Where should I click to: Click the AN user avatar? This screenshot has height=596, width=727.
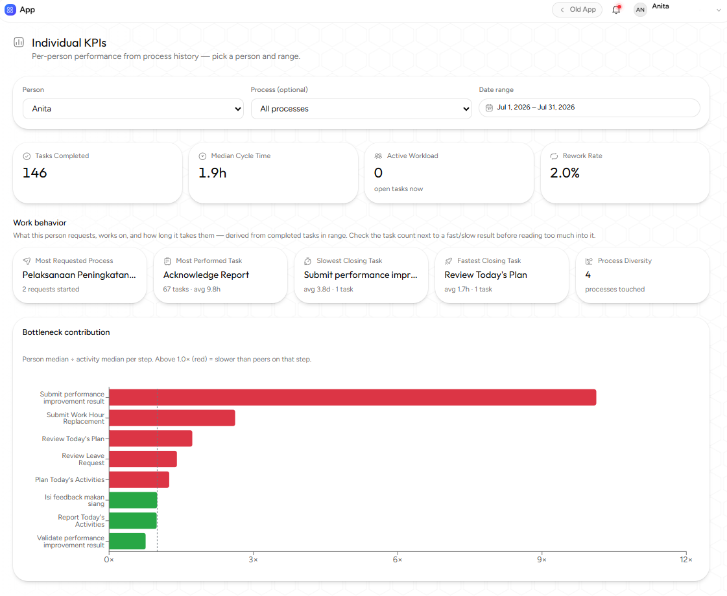click(x=640, y=10)
